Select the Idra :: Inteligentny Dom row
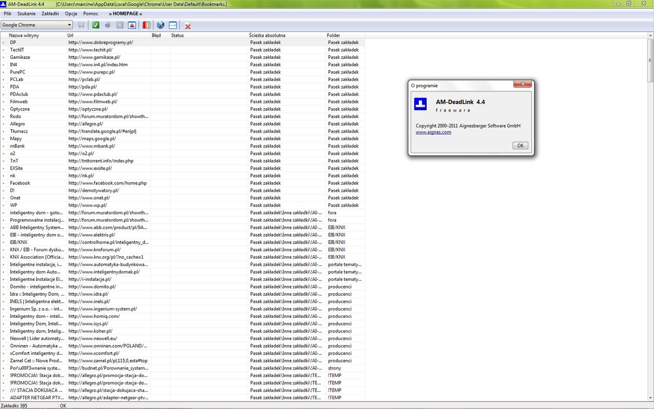Image resolution: width=654 pixels, height=409 pixels. pos(183,294)
